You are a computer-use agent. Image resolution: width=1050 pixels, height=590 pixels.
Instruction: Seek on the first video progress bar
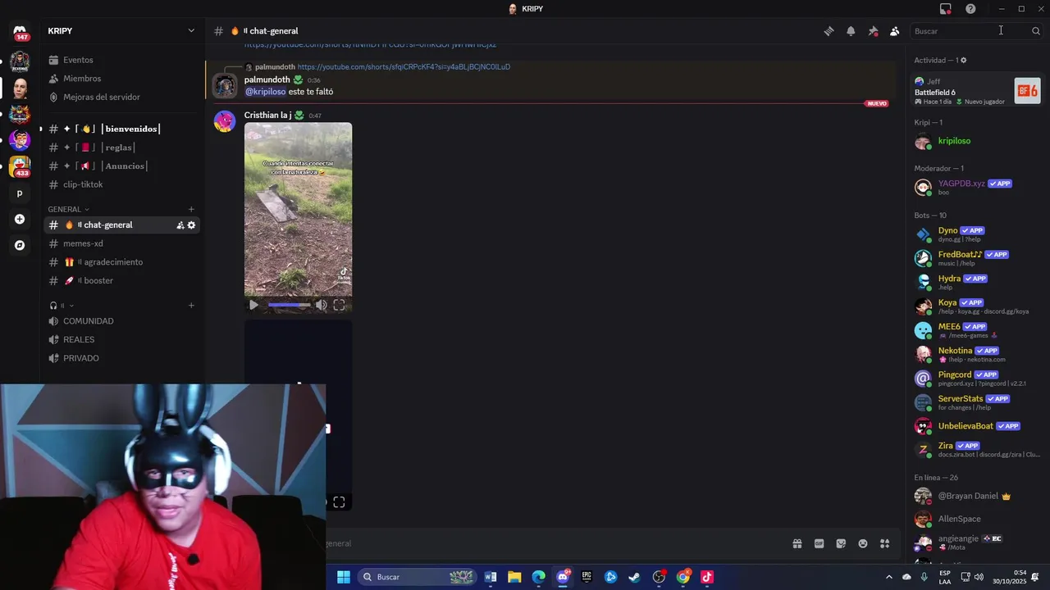point(289,305)
